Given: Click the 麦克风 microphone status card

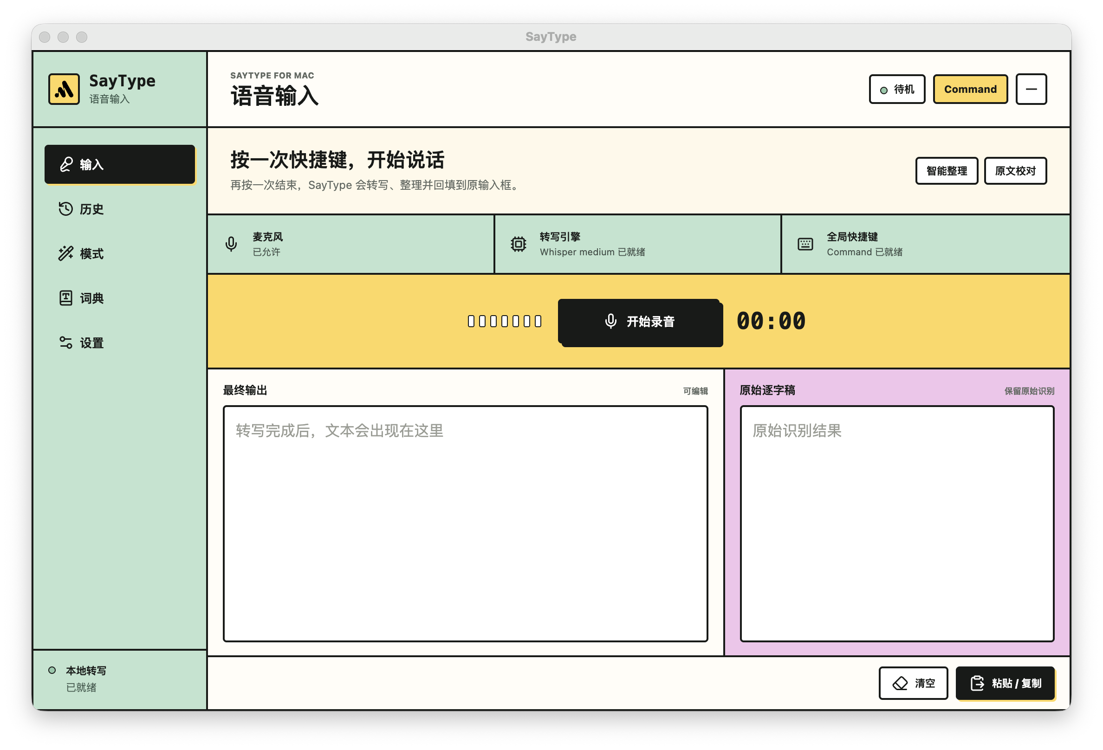Looking at the screenshot, I should (351, 244).
